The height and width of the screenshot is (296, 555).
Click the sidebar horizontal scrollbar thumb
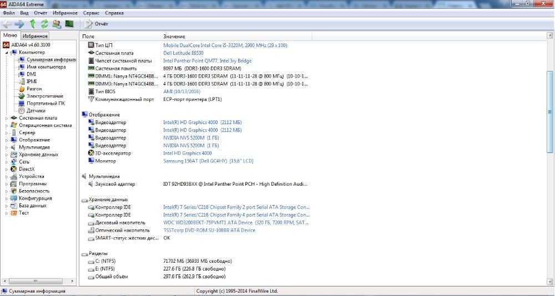pos(35,281)
